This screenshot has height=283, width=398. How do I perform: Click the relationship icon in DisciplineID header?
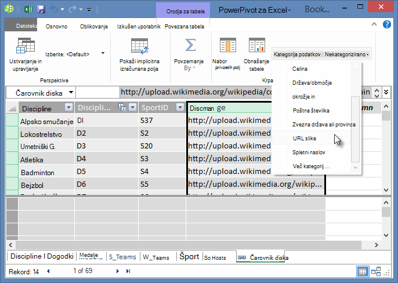pos(122,107)
